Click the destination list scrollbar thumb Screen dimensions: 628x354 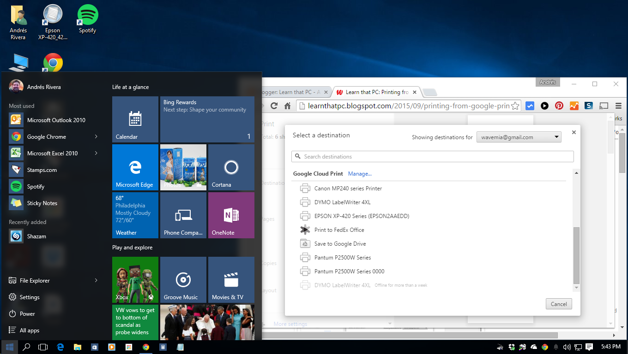(576, 255)
